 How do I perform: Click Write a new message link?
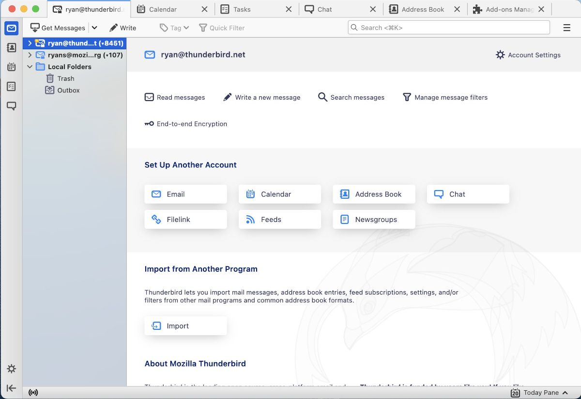[261, 97]
